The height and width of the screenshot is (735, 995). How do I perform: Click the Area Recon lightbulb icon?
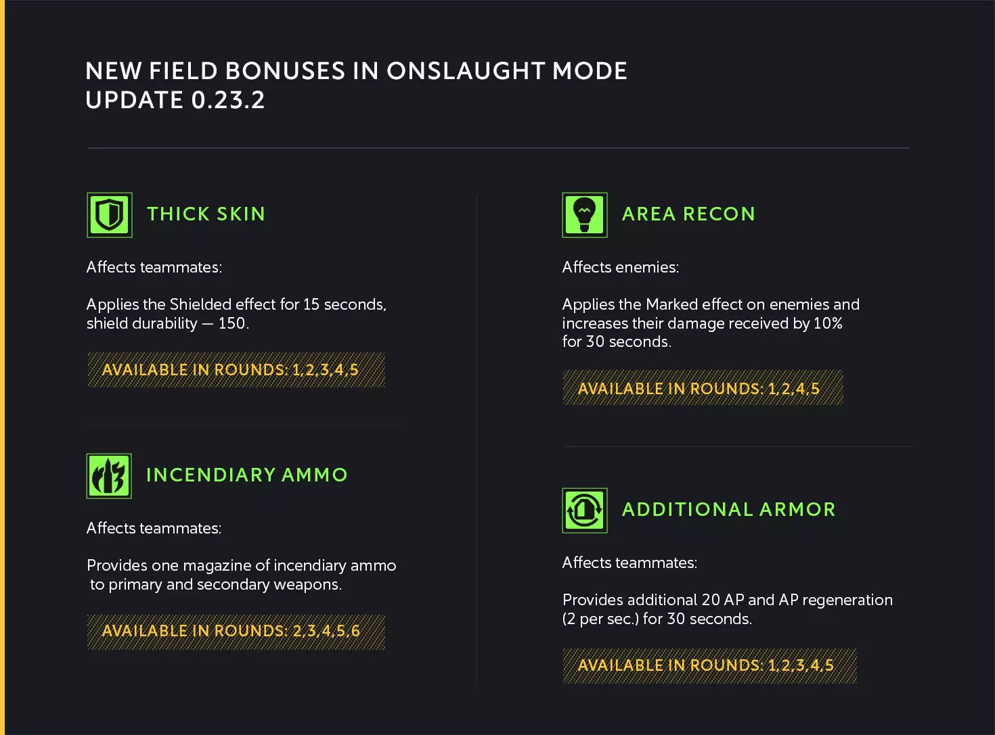585,215
